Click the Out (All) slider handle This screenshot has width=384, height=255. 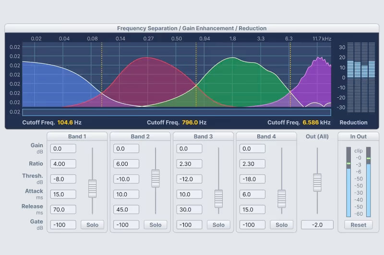coord(317,183)
